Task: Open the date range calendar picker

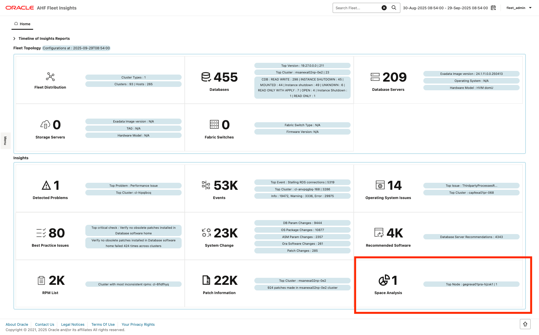Action: [x=493, y=8]
